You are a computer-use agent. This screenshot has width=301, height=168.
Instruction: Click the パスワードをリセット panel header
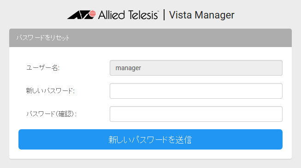[x=150, y=38]
